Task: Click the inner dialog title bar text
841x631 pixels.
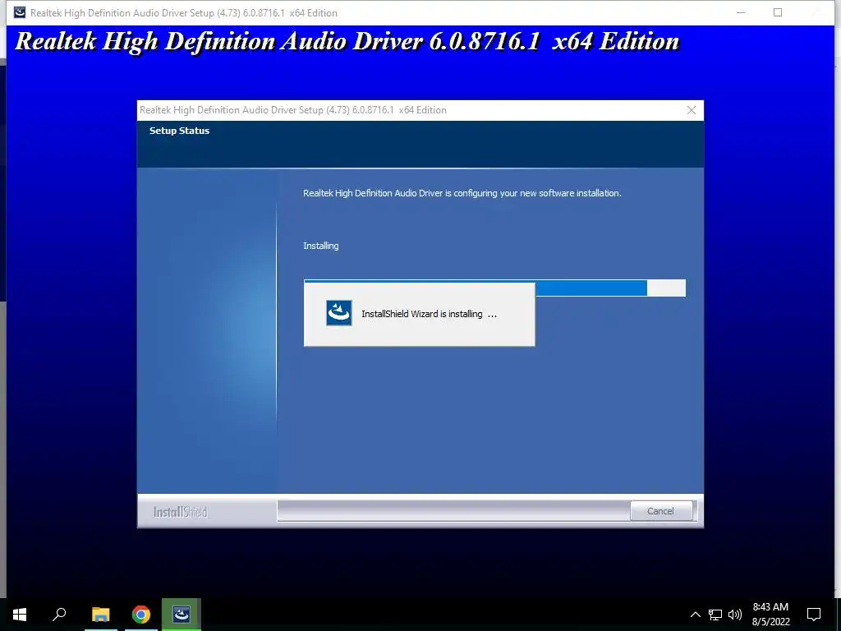Action: (293, 110)
